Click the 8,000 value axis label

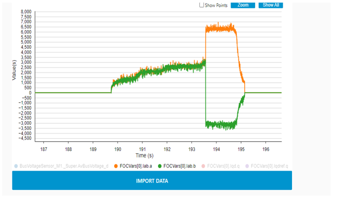pyautogui.click(x=26, y=11)
